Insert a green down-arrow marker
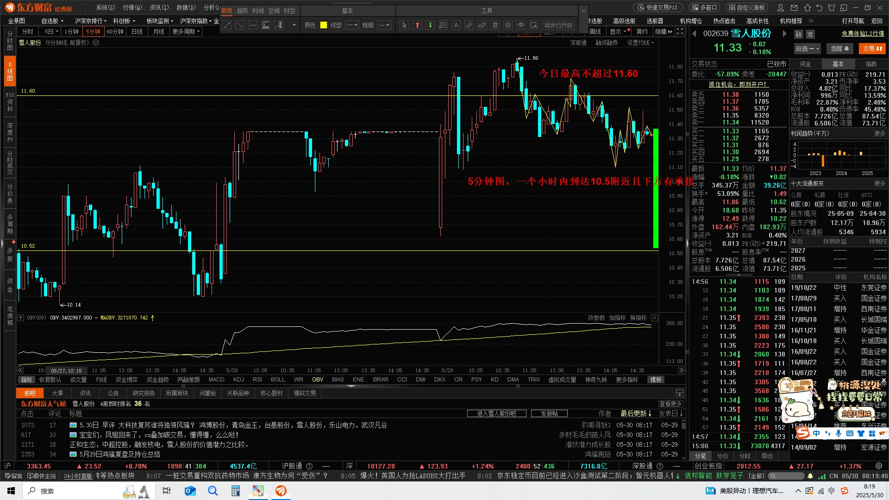This screenshot has height=500, width=889. point(430,25)
